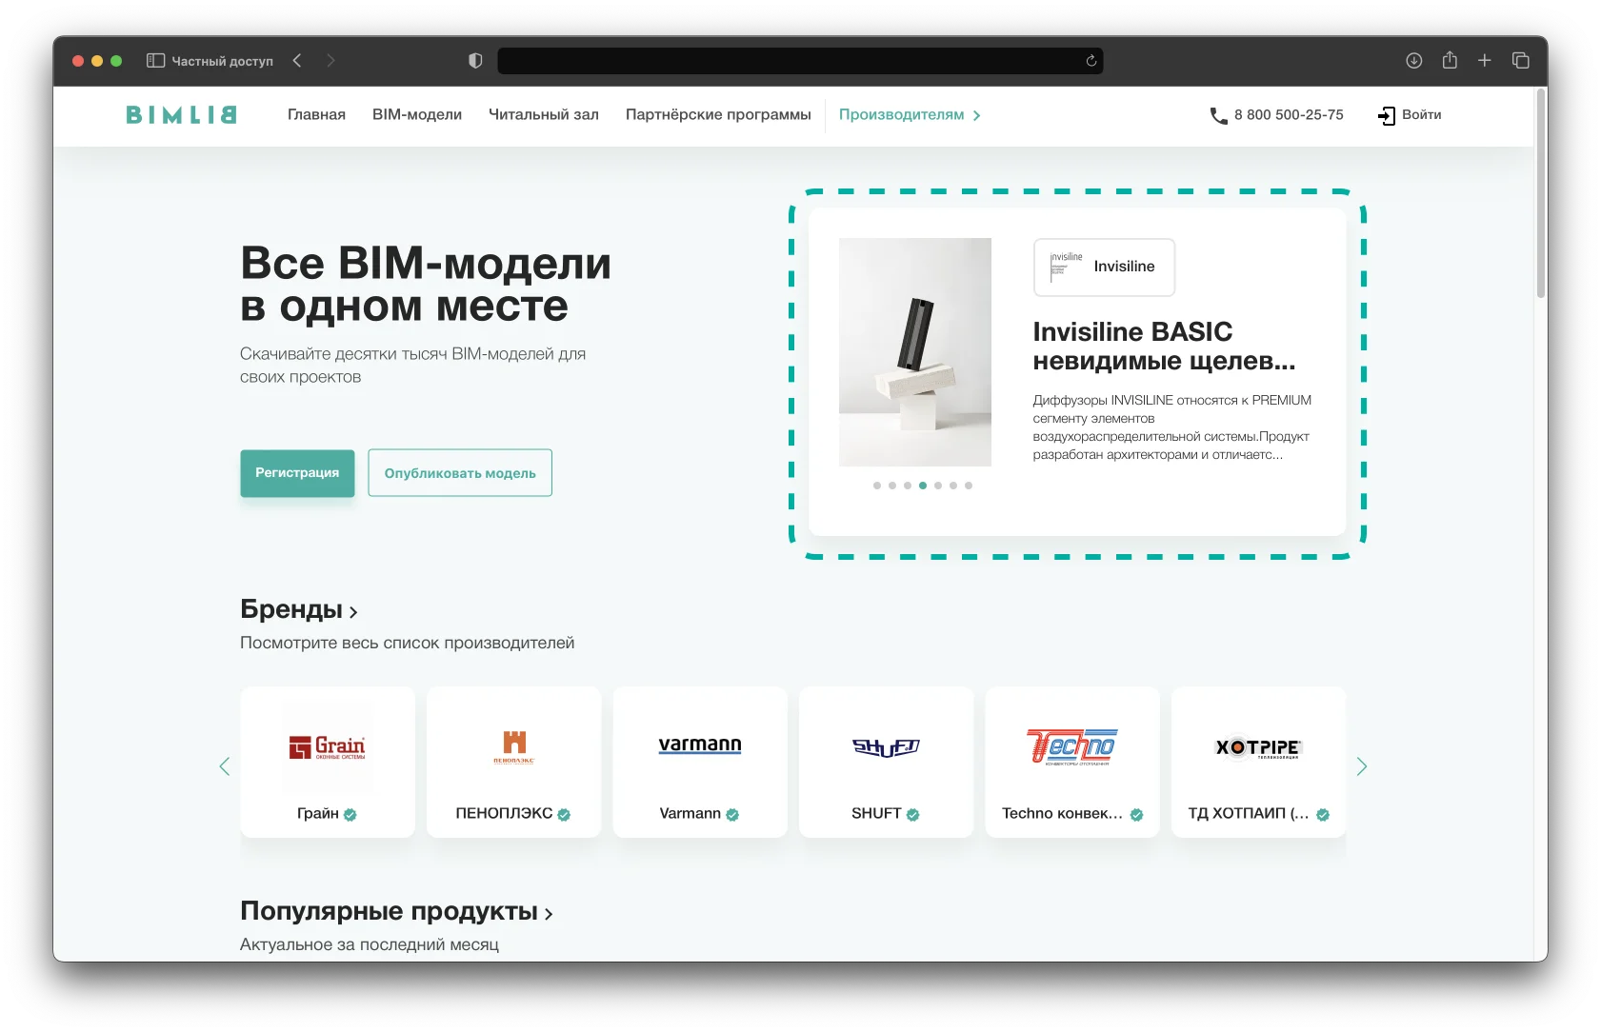Open the Safari share icon
Screen dimensions: 1601x1032
pyautogui.click(x=1450, y=59)
